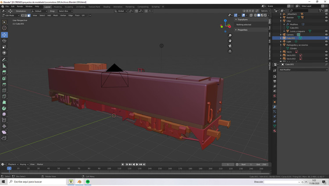Switch to the UV Editing workspace tab
Viewport: 329px width, 186px height.
coord(81,7)
